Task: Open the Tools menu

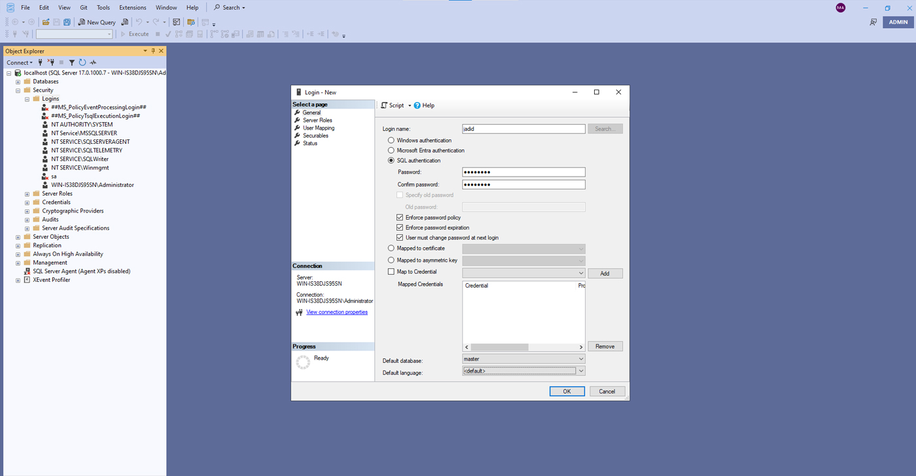Action: [102, 7]
